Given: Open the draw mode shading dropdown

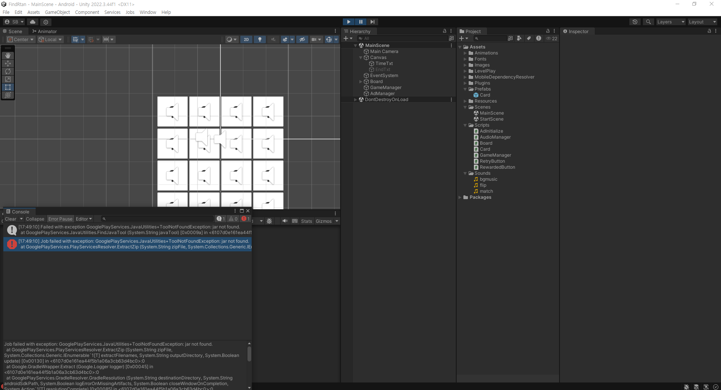Looking at the screenshot, I should tap(231, 39).
